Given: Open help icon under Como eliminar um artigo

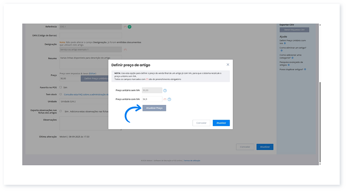Looking at the screenshot, I should pos(281,50).
